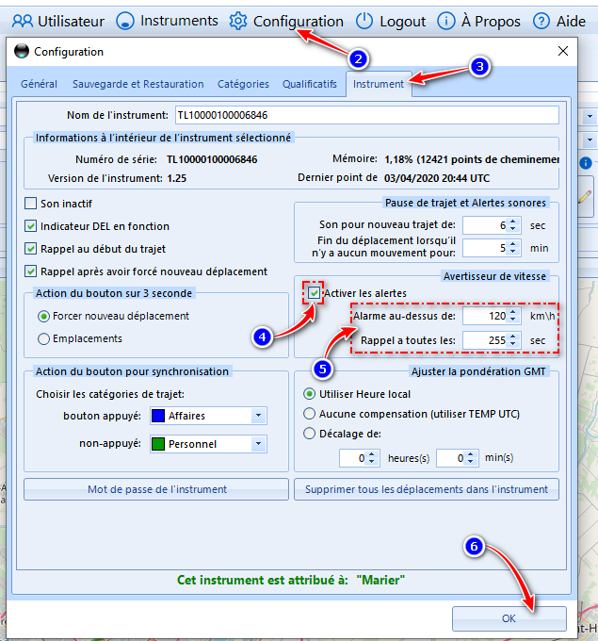Increase Rappel a toutes les seconds
Screen dimensions: 598x641
point(513,337)
